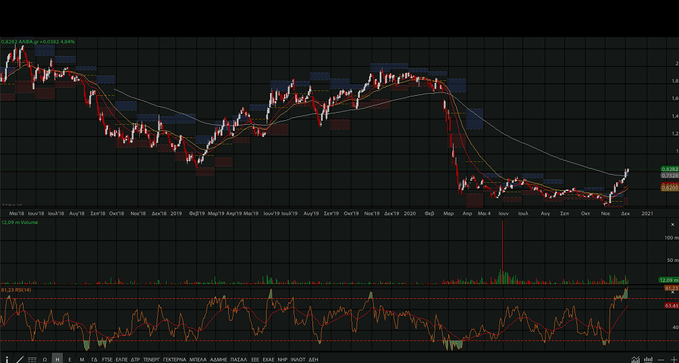Image resolution: width=679 pixels, height=363 pixels.
Task: Load the ΔΕΗ symbol chart
Action: [x=313, y=359]
